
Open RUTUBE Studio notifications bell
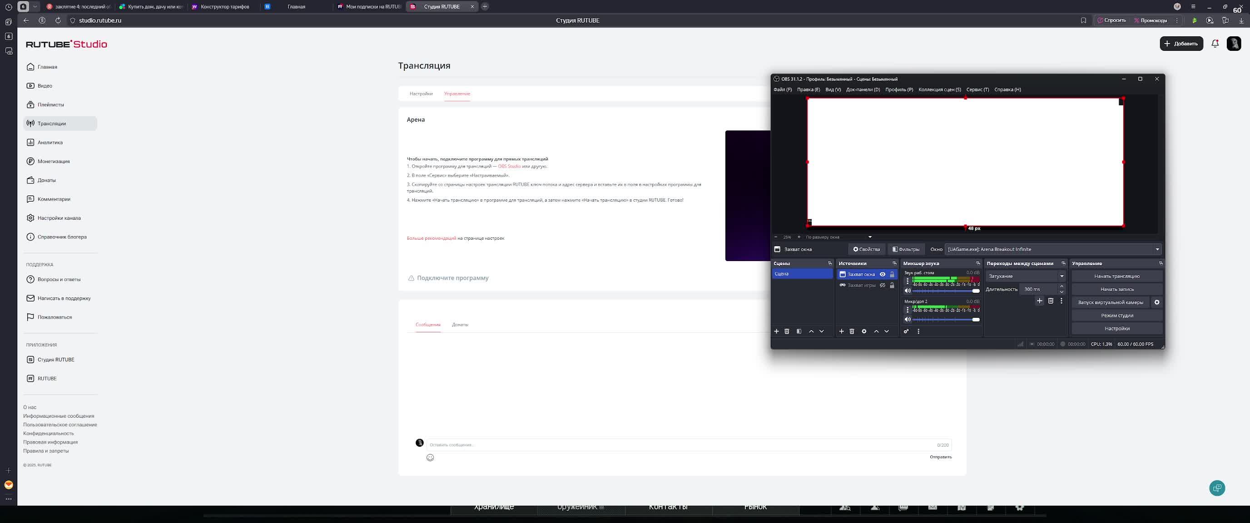pos(1215,44)
